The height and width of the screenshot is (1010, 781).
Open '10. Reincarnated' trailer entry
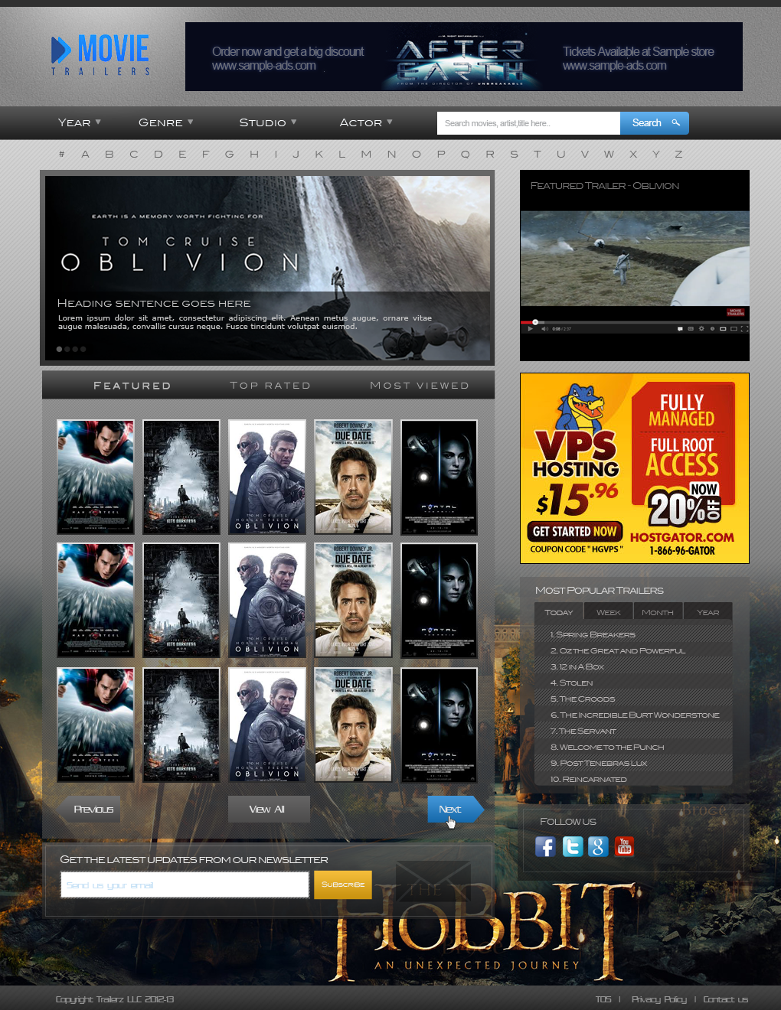click(x=633, y=779)
